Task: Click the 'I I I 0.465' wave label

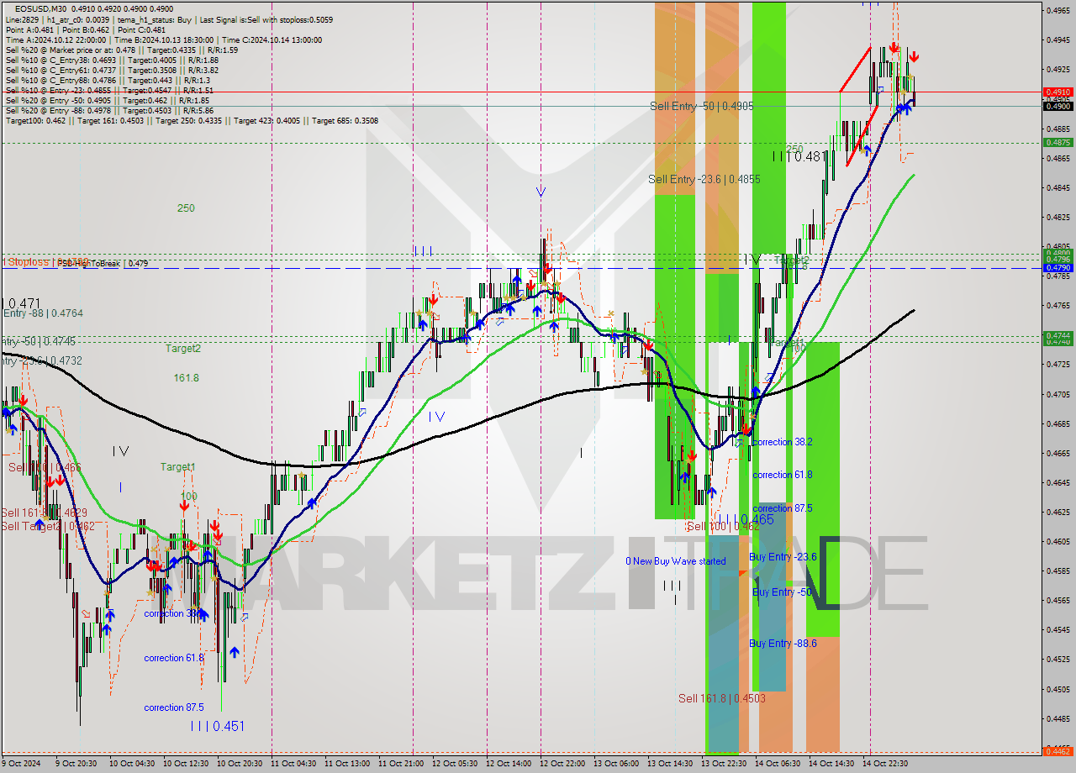Action: (746, 520)
